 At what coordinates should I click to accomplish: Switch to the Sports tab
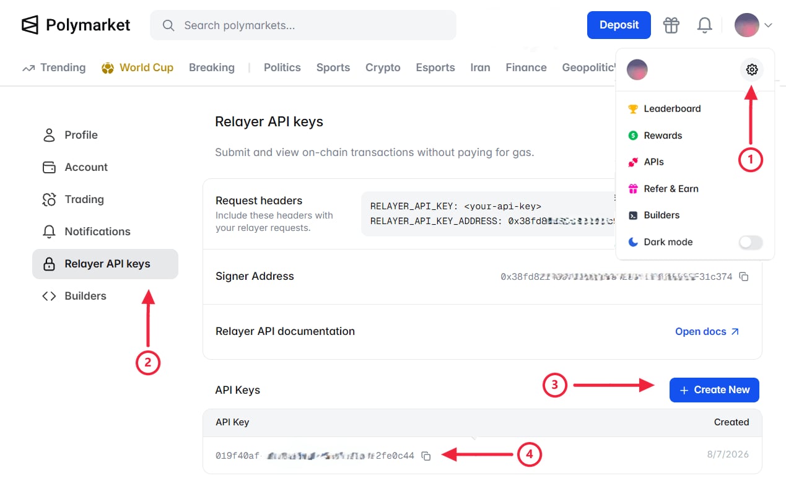pyautogui.click(x=333, y=67)
